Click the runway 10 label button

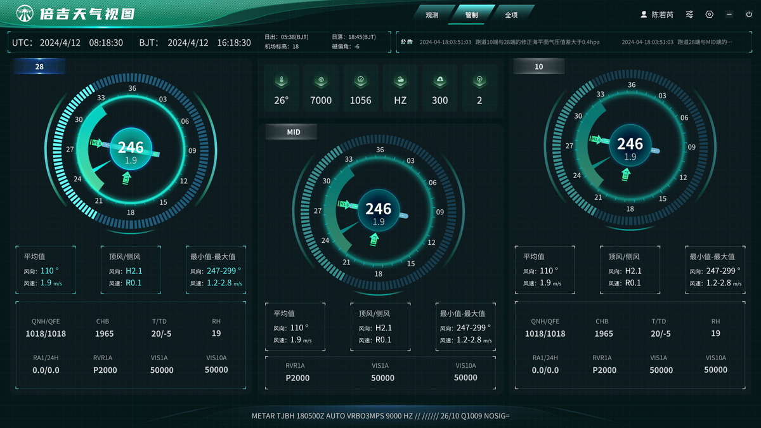point(538,67)
